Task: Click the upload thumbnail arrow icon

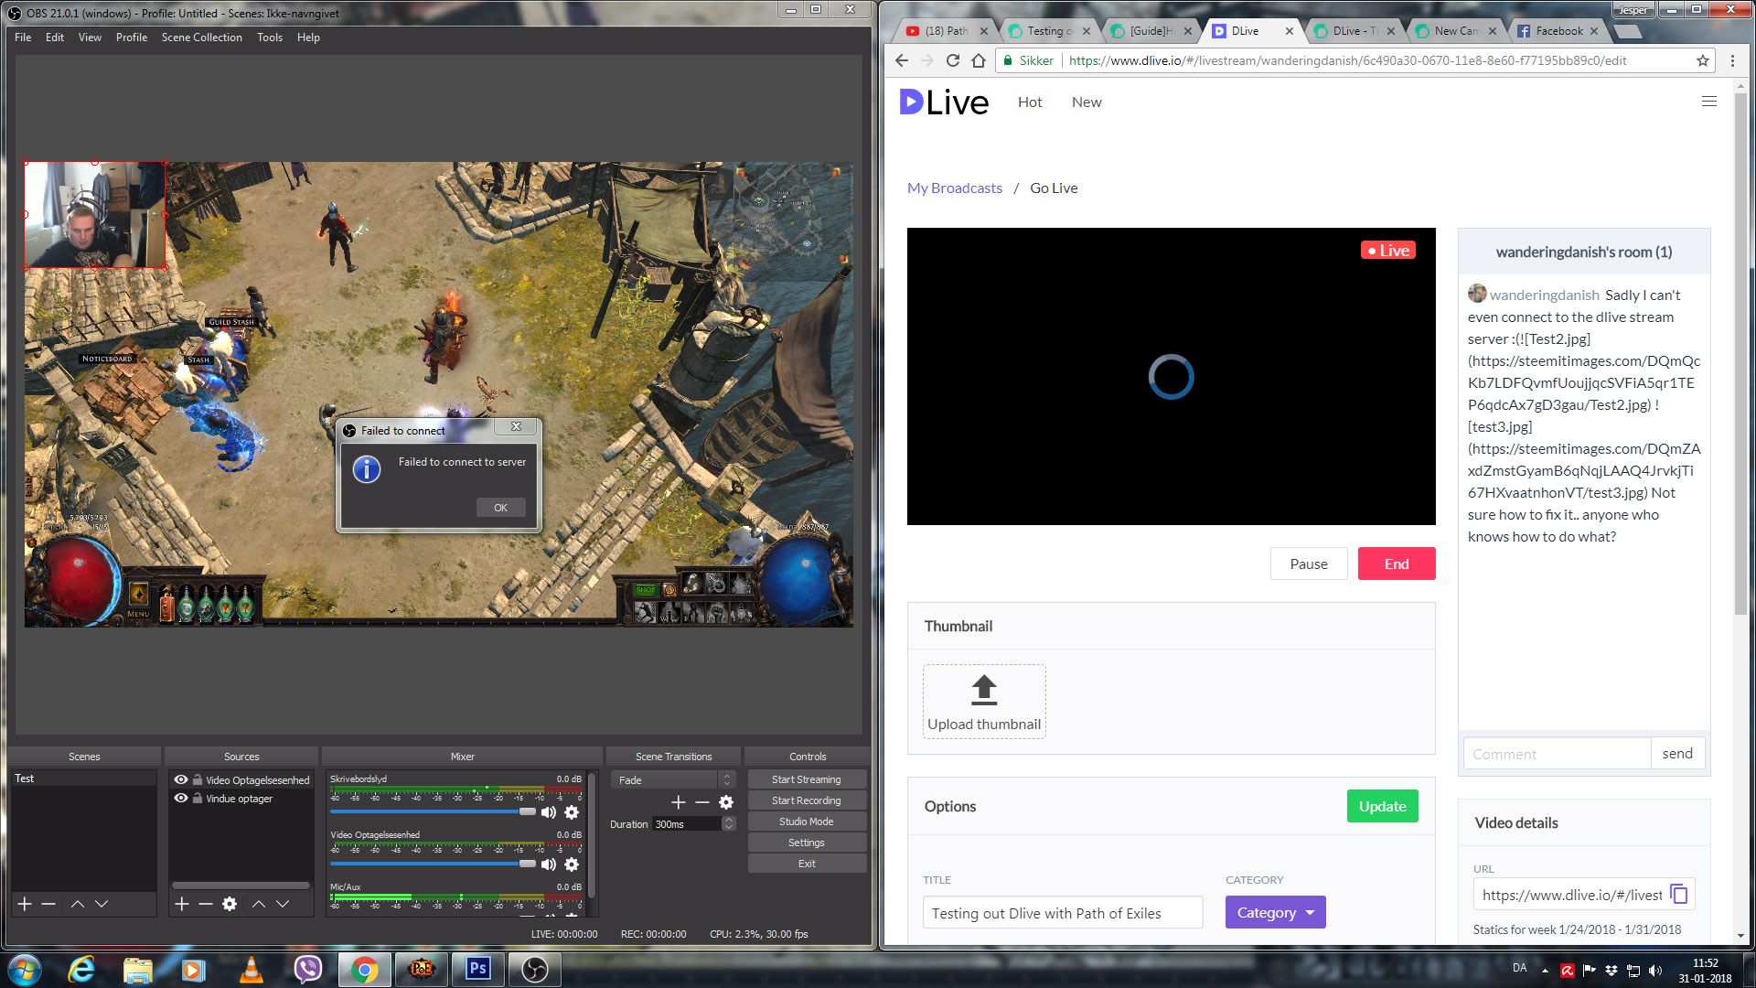Action: tap(984, 691)
